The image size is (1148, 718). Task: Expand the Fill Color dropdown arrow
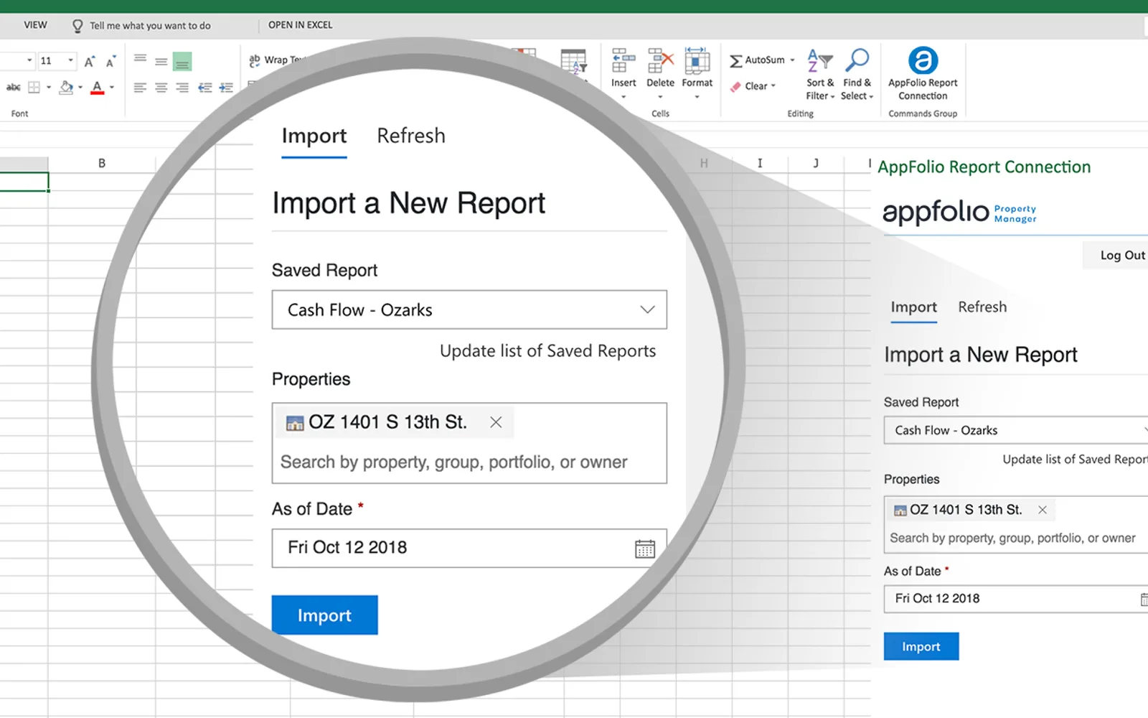80,88
